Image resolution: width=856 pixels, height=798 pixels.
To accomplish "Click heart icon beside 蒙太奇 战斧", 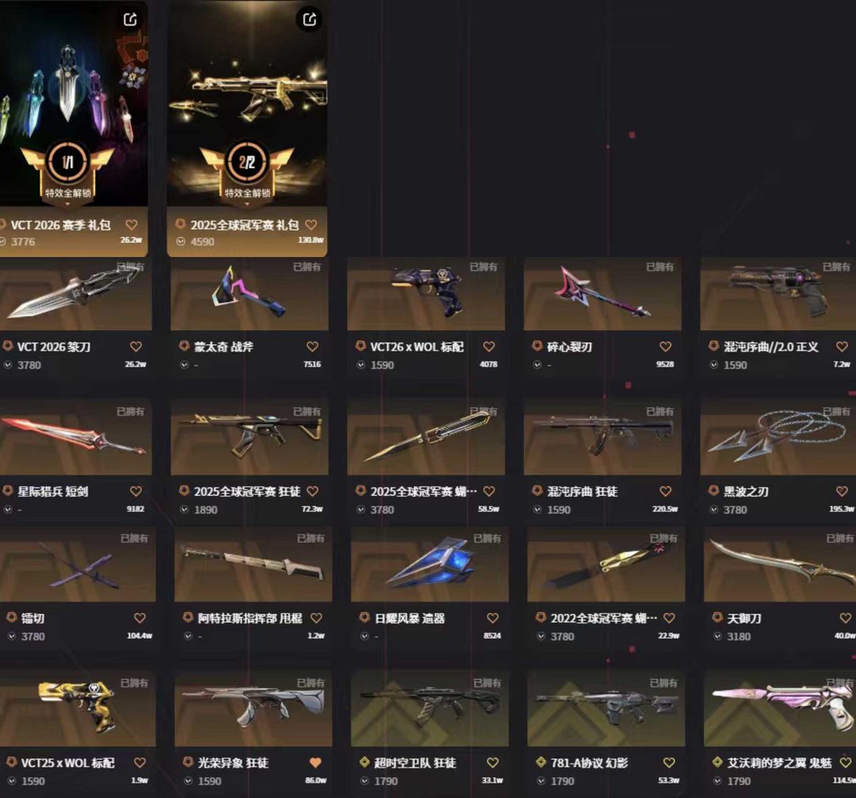I will click(x=312, y=347).
